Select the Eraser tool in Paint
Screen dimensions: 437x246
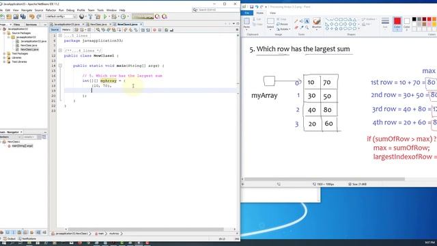click(x=296, y=27)
